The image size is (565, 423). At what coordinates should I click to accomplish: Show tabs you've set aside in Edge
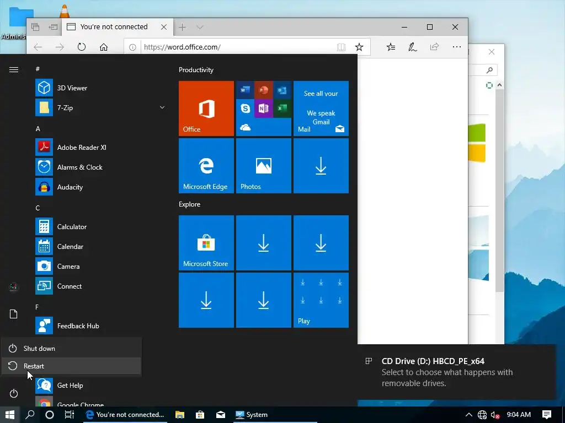pos(35,27)
